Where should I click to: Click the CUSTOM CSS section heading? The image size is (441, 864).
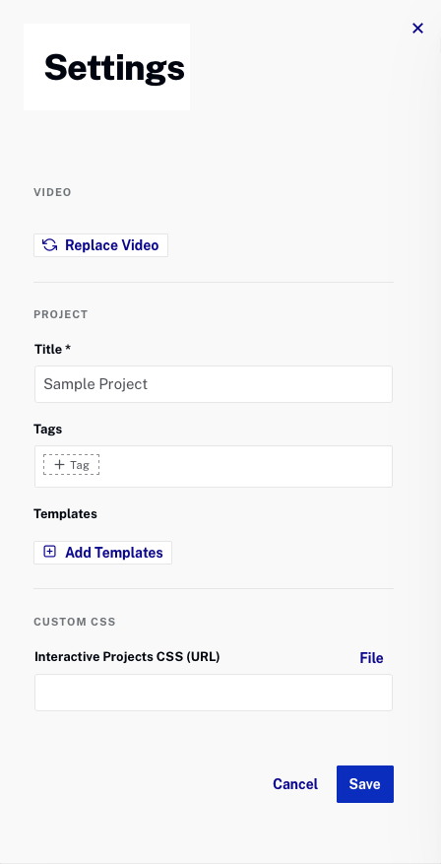(x=75, y=622)
